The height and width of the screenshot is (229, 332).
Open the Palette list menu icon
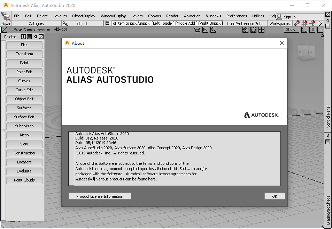click(x=29, y=37)
